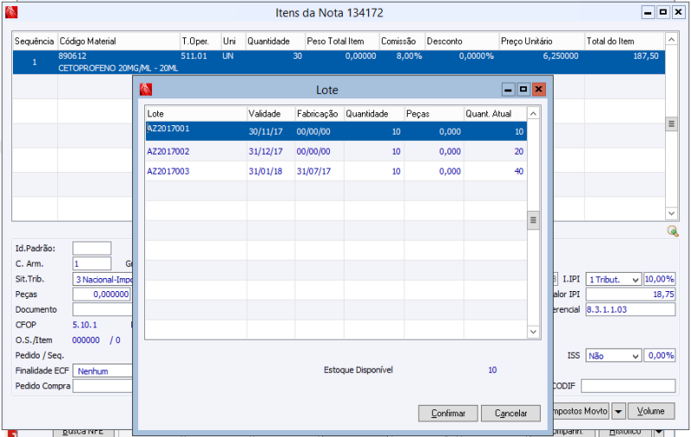Viewport: 691px width, 437px height.
Task: Click the Preço Unitário column header
Action: tap(542, 41)
